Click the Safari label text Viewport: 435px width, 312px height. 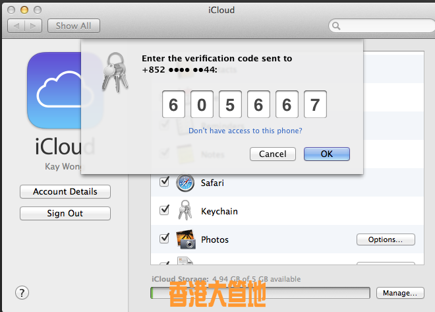[x=212, y=183]
